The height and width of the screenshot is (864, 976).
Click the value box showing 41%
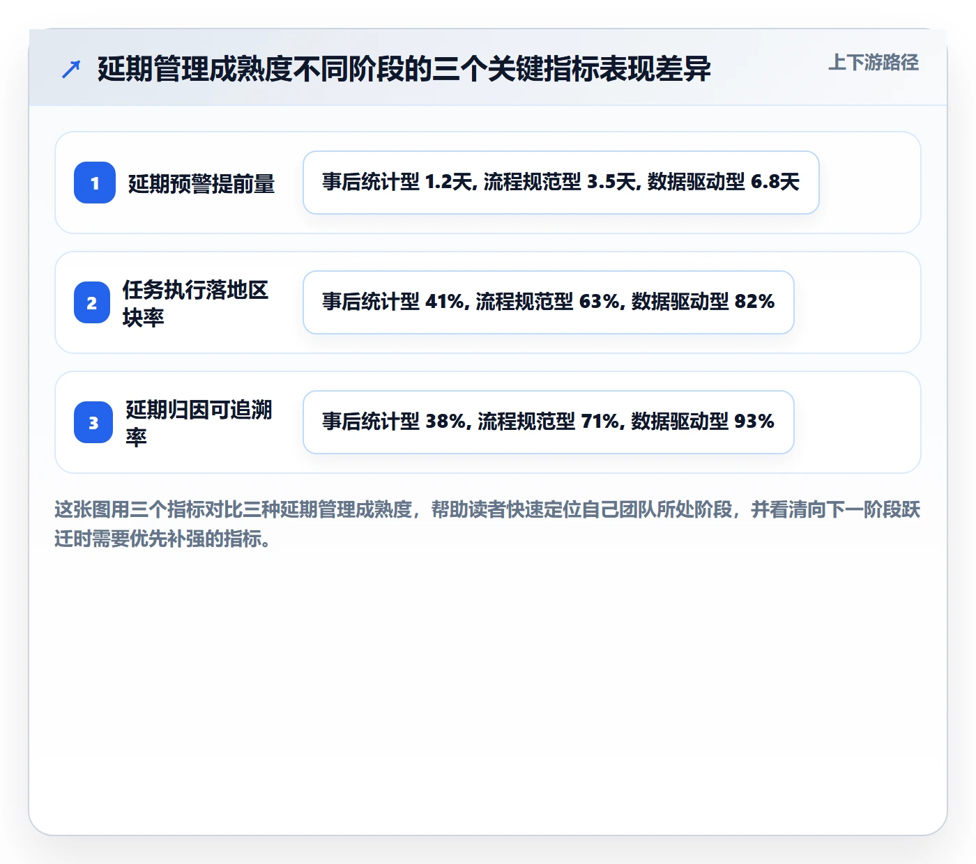point(549,302)
